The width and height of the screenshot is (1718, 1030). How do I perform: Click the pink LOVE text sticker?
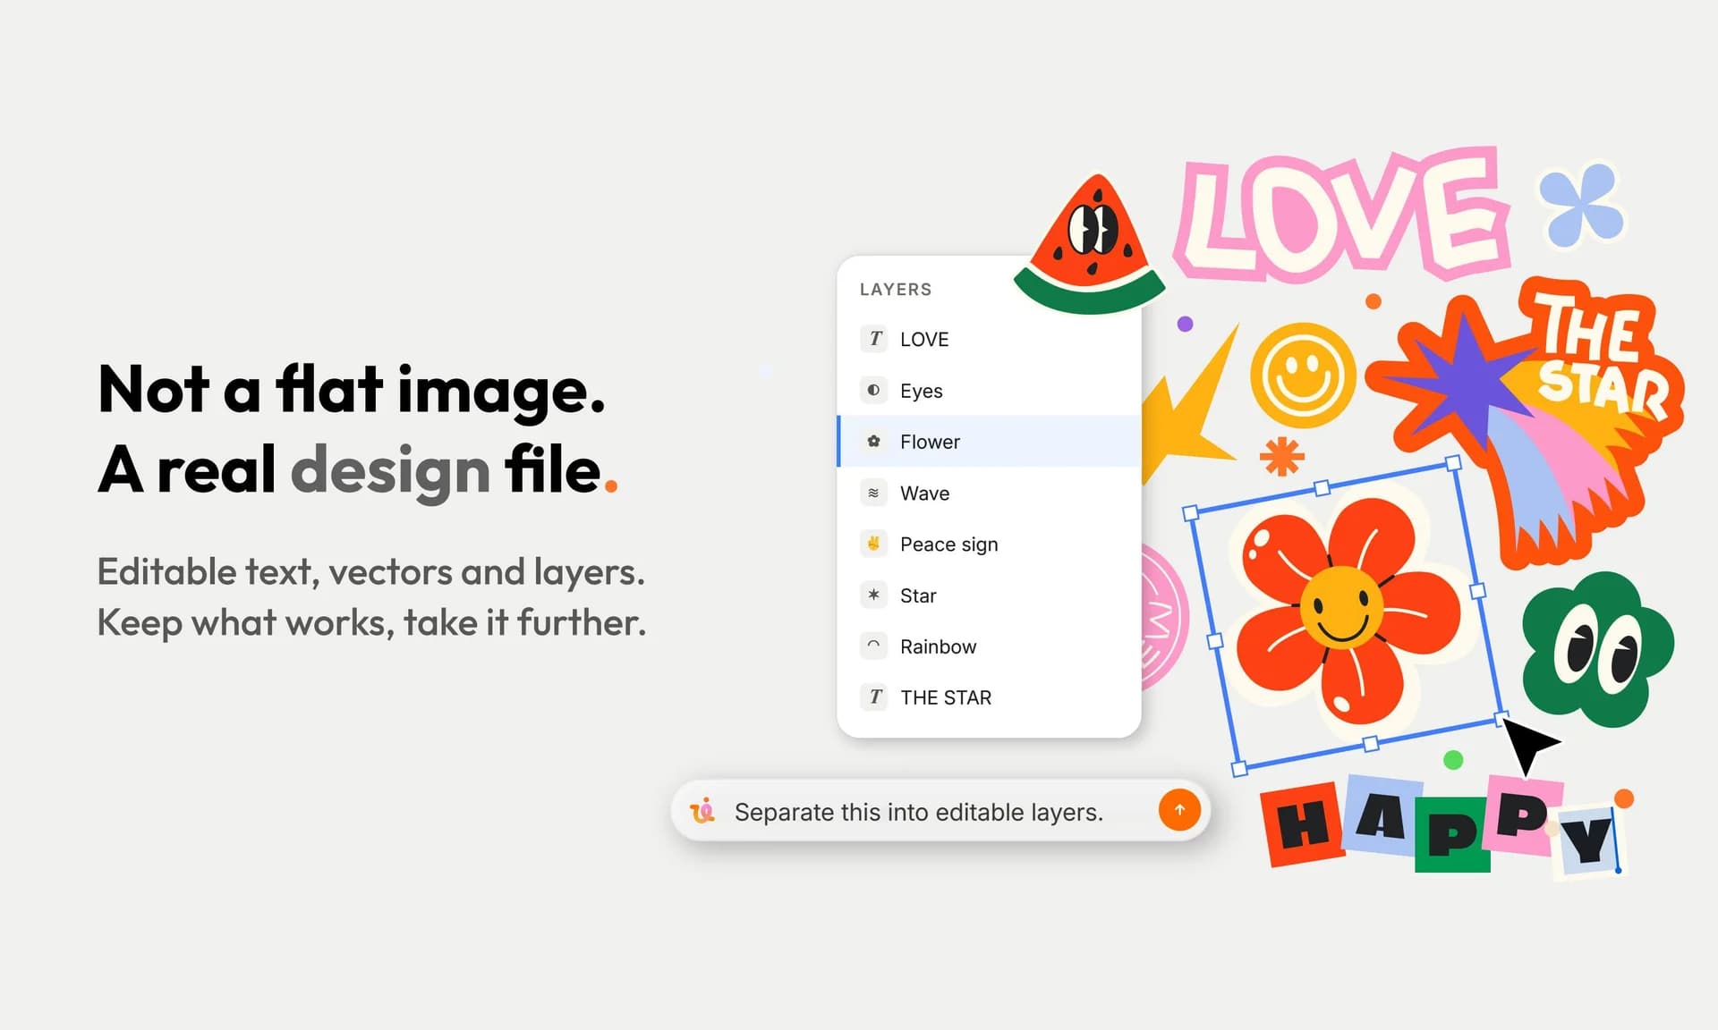[x=1342, y=215]
